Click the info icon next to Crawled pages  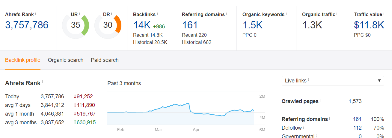pos(320,100)
